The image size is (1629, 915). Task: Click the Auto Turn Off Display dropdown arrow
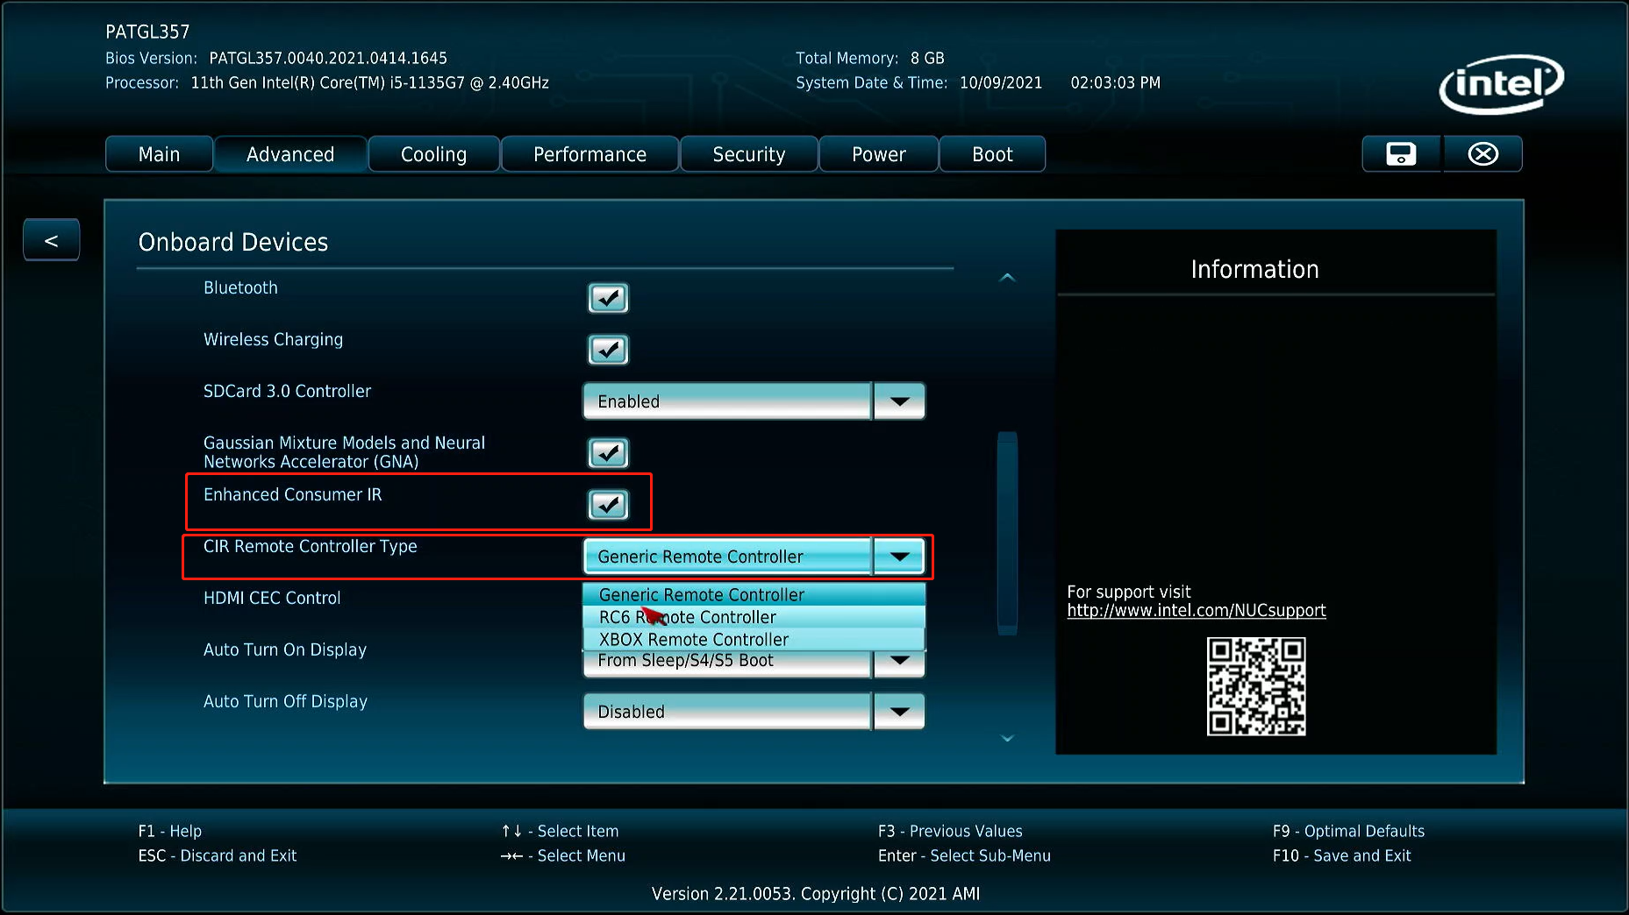tap(899, 712)
